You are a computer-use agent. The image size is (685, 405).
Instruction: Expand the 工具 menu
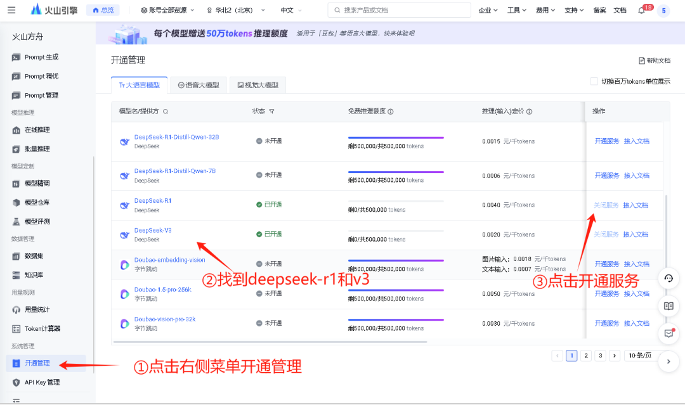coord(517,10)
